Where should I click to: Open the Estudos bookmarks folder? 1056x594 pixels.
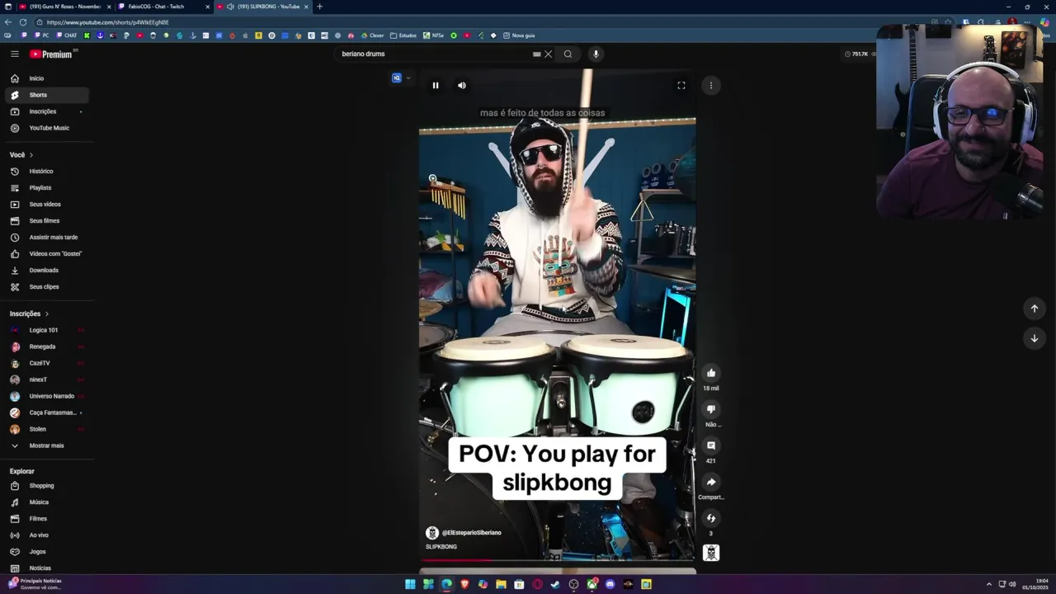[403, 35]
